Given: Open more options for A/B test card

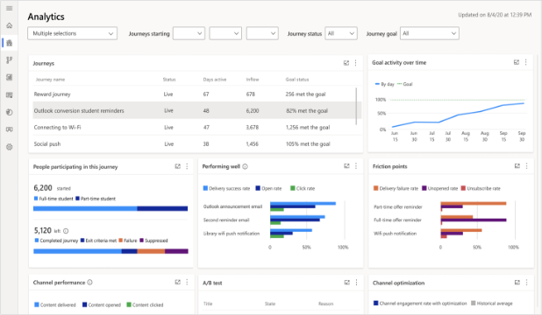Looking at the screenshot, I should [356, 283].
